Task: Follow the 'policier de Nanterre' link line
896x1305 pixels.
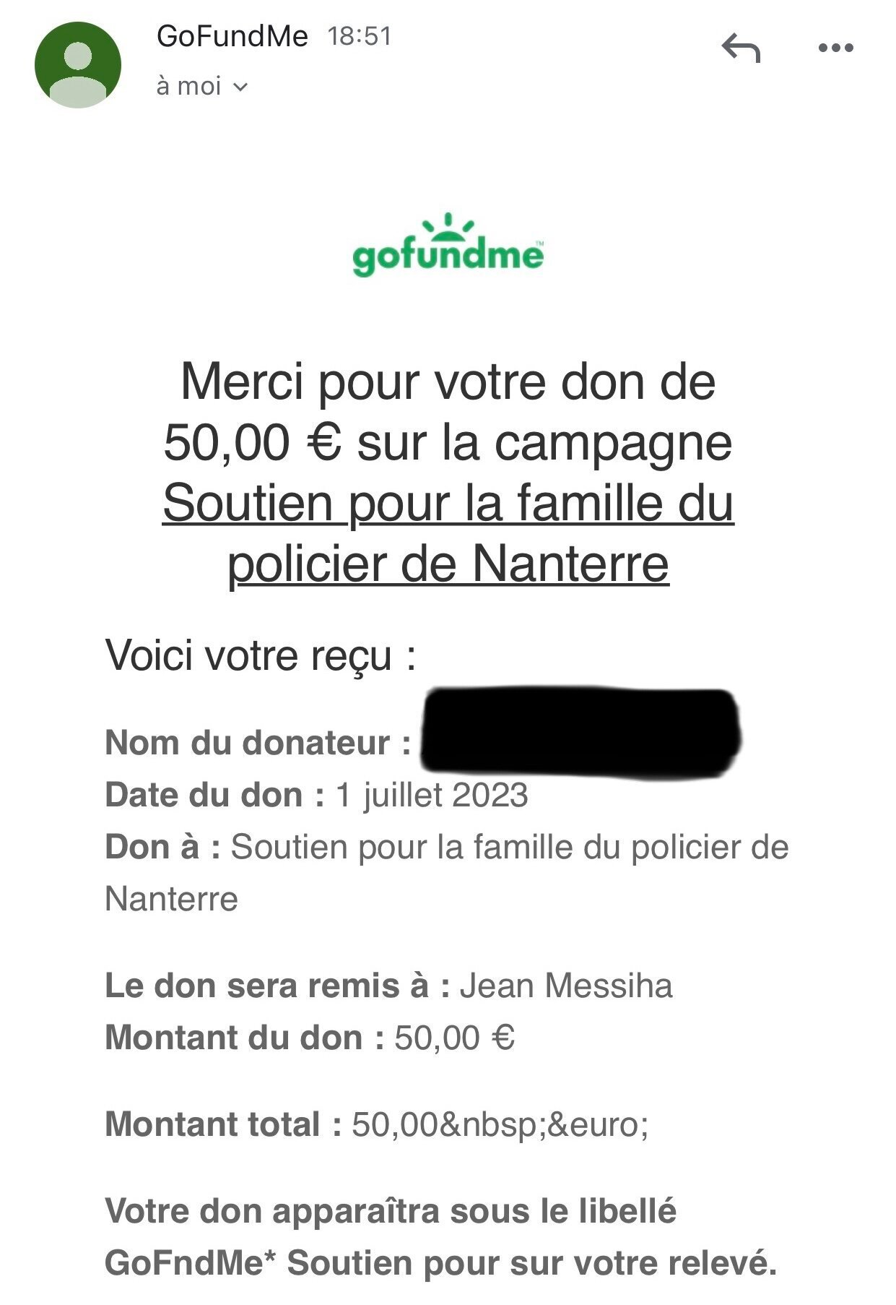Action: pyautogui.click(x=448, y=564)
